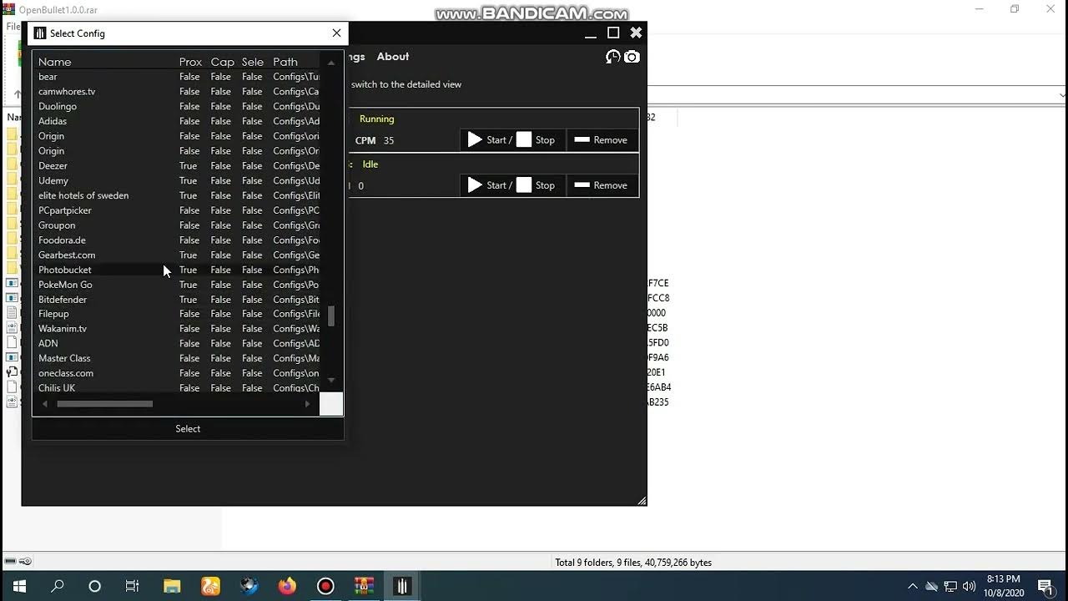1068x601 pixels.
Task: Stop the Idle runner
Action: [536, 185]
